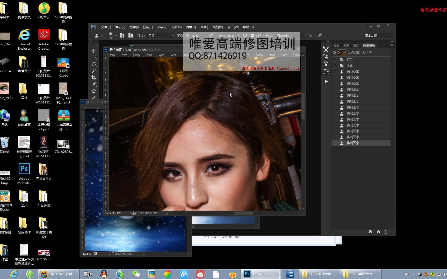Open the Adobe Creative Cloud desktop icon

point(44,39)
